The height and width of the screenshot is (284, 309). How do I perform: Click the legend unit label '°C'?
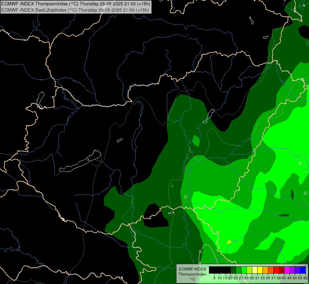pyautogui.click(x=193, y=279)
